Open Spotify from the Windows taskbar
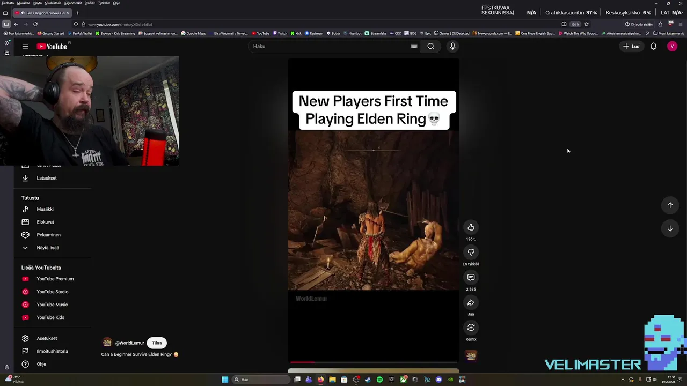687x386 pixels. tap(379, 380)
